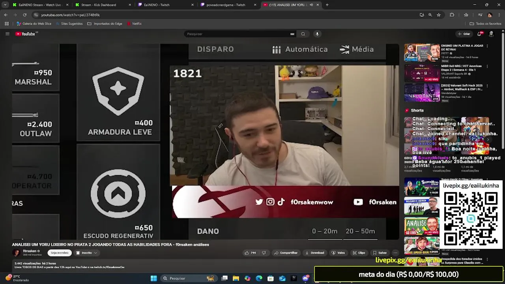Image resolution: width=505 pixels, height=284 pixels.
Task: Open the f0rsaken channel name link
Action: pyautogui.click(x=30, y=251)
